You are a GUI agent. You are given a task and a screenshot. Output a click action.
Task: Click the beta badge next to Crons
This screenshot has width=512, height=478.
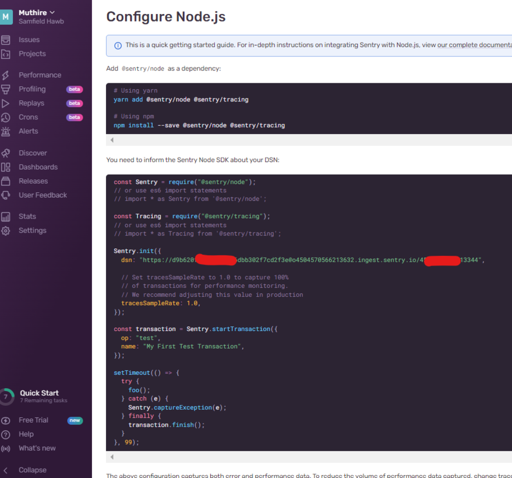pyautogui.click(x=75, y=118)
